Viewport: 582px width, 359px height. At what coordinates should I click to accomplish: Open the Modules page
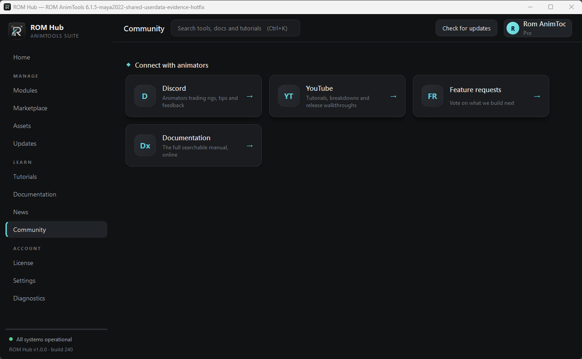click(56, 90)
